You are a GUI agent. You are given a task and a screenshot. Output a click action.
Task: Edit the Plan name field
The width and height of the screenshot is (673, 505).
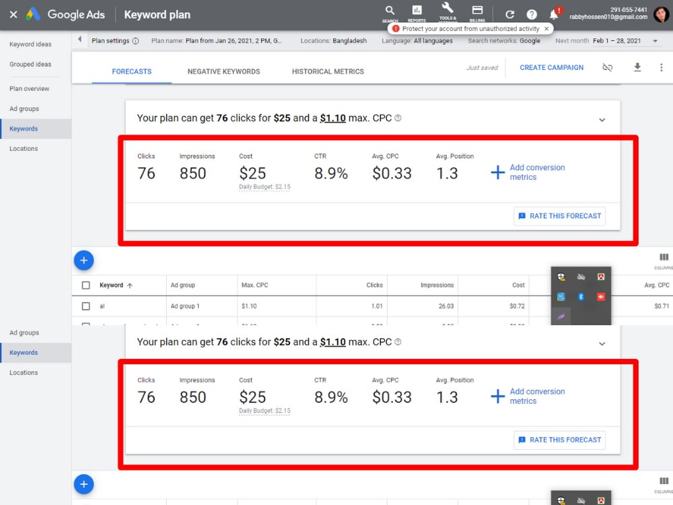pyautogui.click(x=216, y=41)
